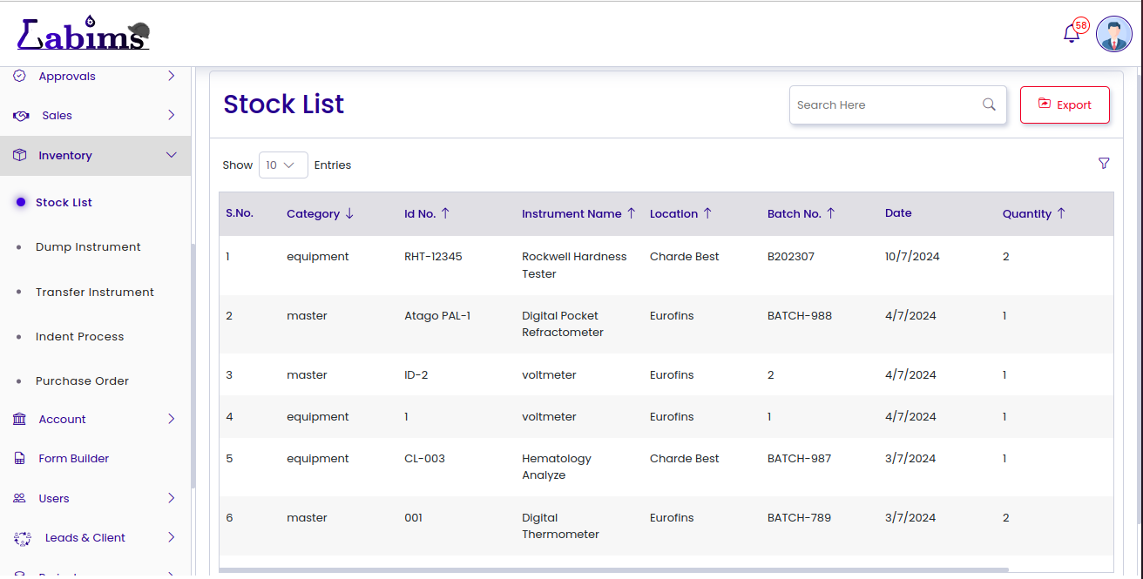Click the Account bank icon
The height and width of the screenshot is (579, 1143).
20,419
